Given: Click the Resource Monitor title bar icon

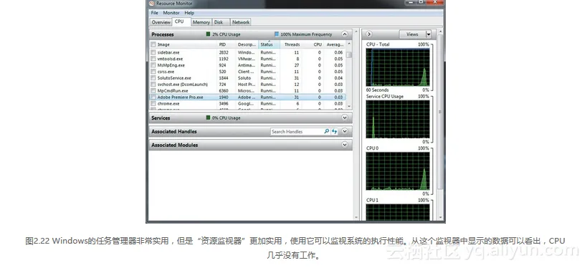Looking at the screenshot, I should coord(152,3).
